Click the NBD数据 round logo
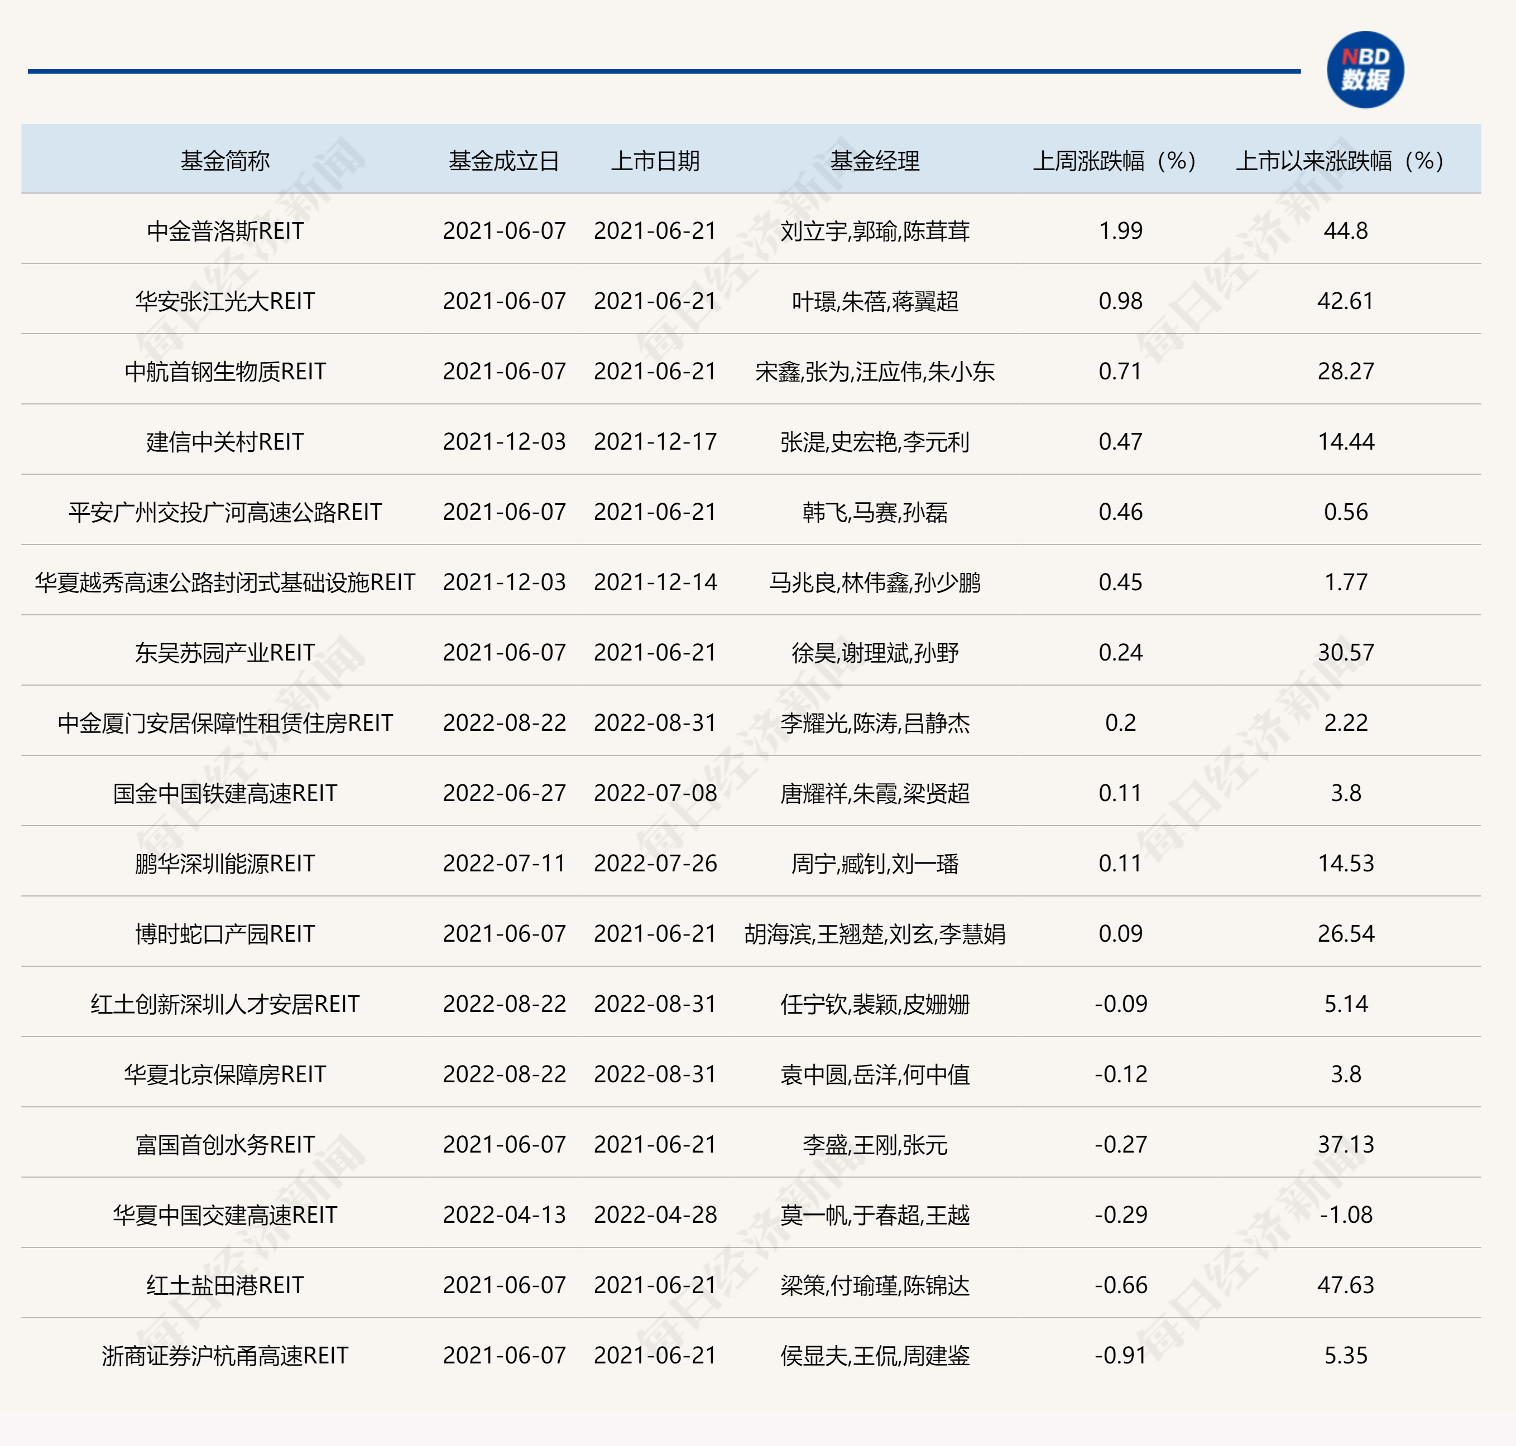1516x1446 pixels. [x=1365, y=69]
